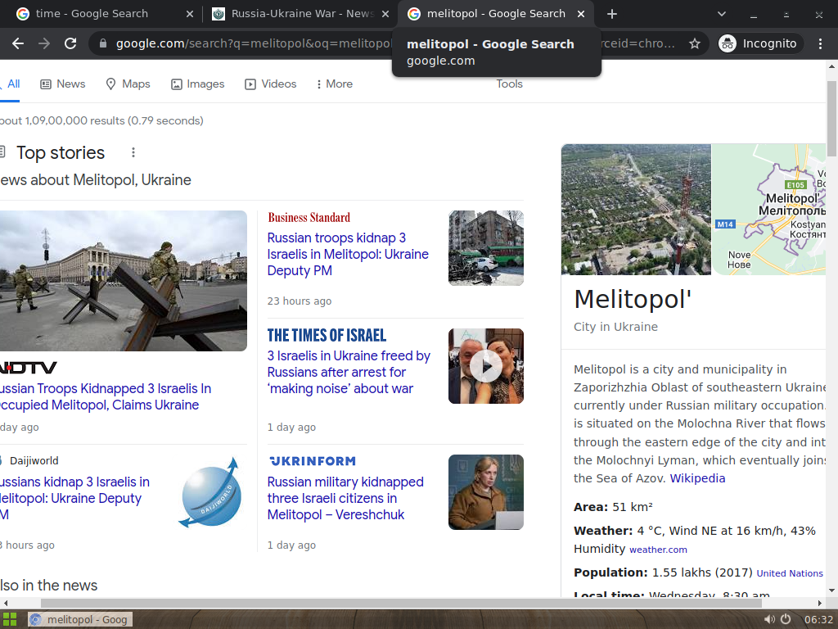This screenshot has width=838, height=629.
Task: Open a new tab with the plus button
Action: pos(612,14)
